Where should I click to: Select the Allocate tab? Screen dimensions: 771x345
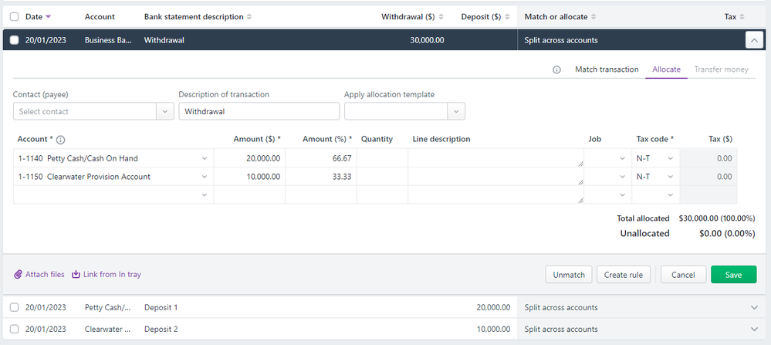pyautogui.click(x=666, y=69)
